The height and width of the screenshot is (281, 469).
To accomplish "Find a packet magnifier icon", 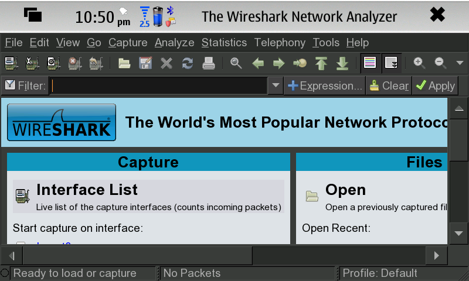I will [236, 63].
